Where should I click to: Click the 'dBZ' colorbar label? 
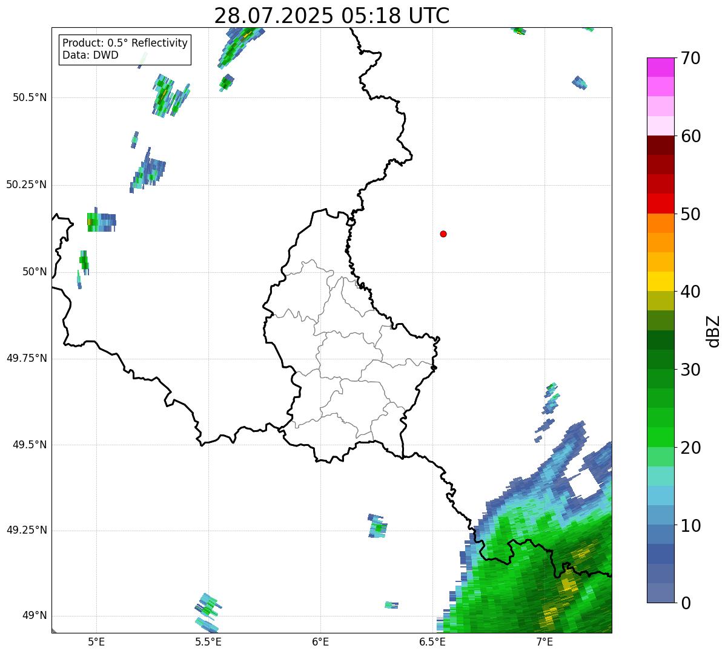(713, 331)
